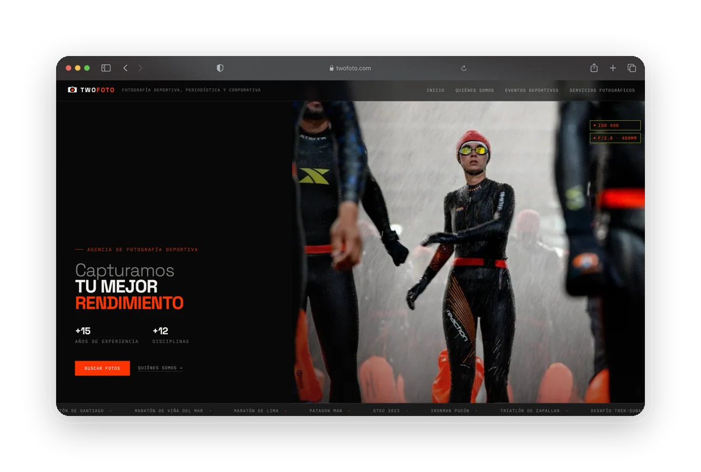Open the Eventos Deportivos nav item

coord(532,90)
